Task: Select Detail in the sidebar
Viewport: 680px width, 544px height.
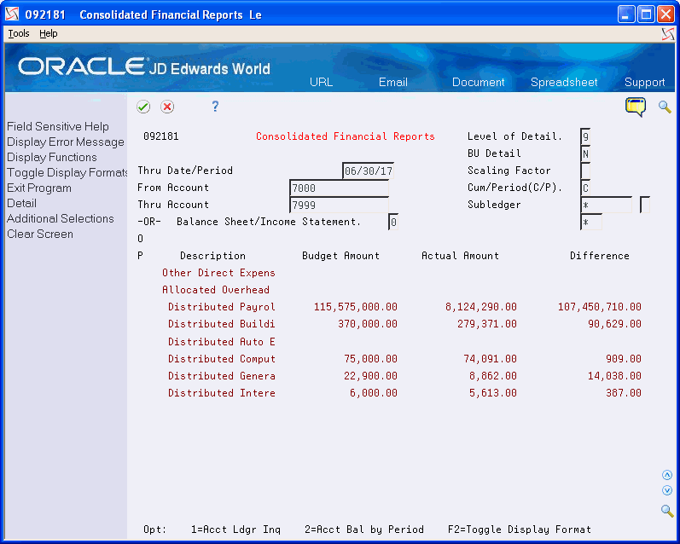Action: (x=21, y=203)
